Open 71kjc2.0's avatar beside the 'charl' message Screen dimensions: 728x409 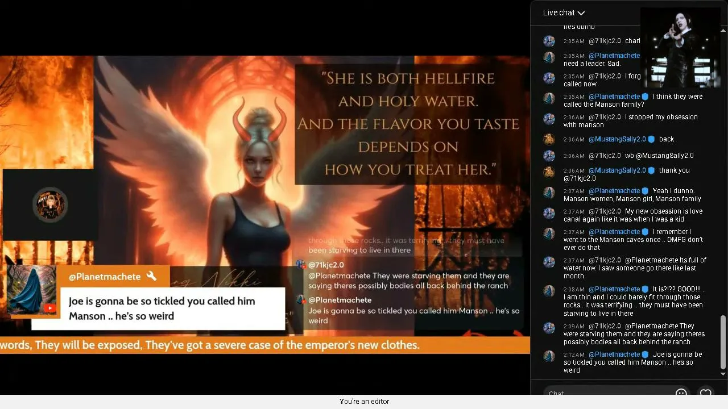coord(549,41)
